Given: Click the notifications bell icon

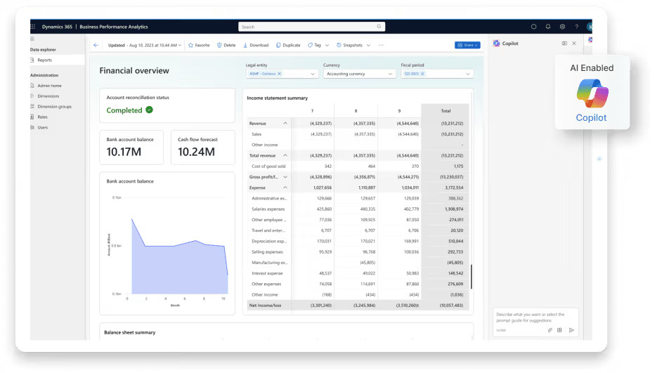Looking at the screenshot, I should pos(548,27).
